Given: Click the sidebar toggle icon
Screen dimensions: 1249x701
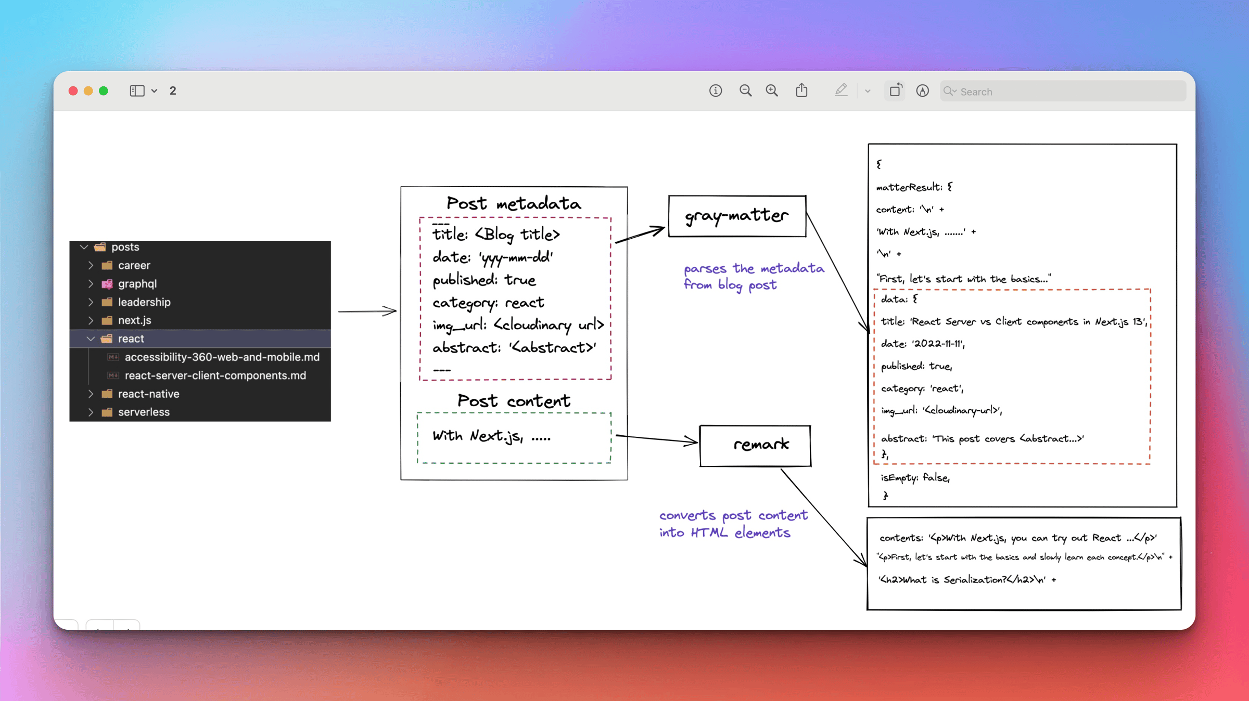Looking at the screenshot, I should [136, 91].
